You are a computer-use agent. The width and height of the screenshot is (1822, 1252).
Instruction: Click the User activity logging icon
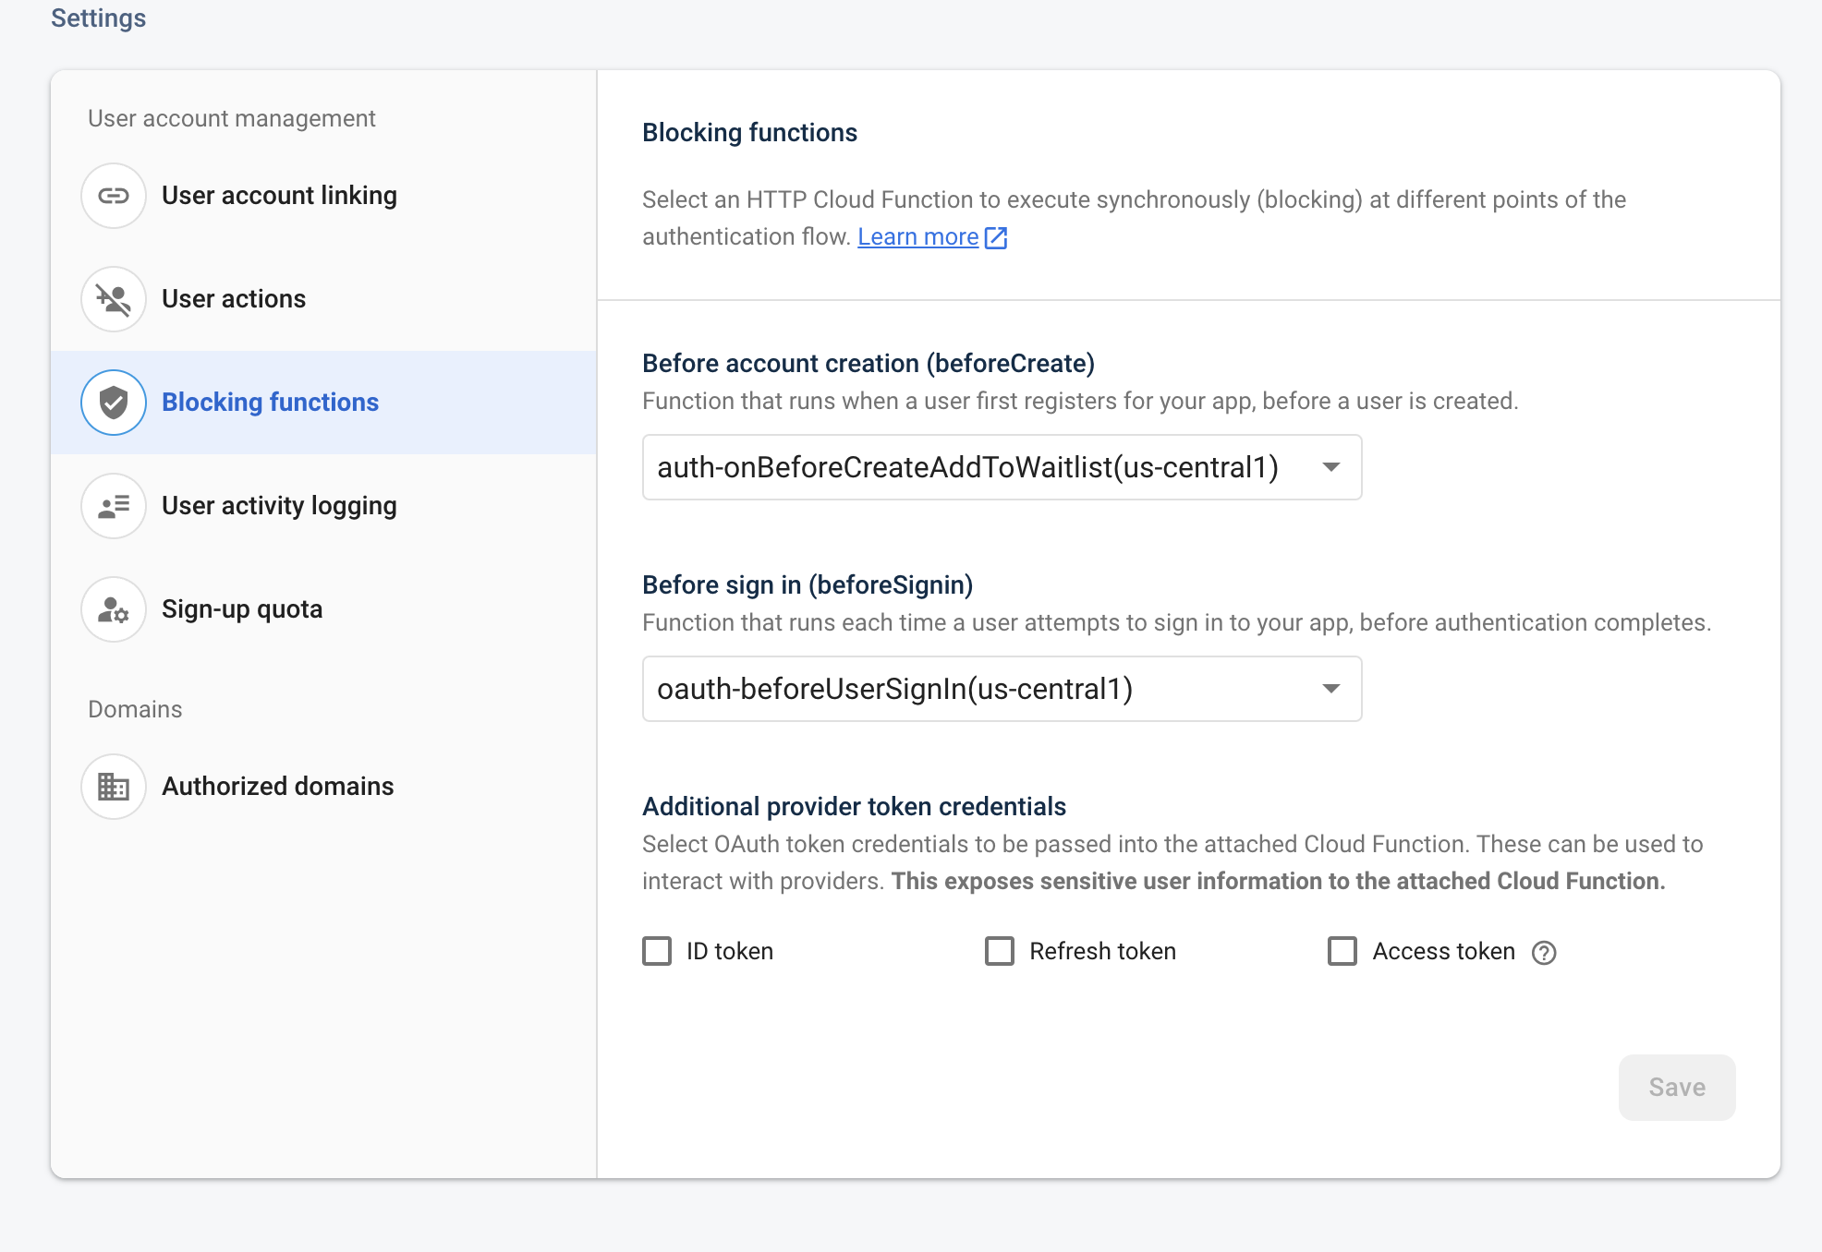point(113,506)
